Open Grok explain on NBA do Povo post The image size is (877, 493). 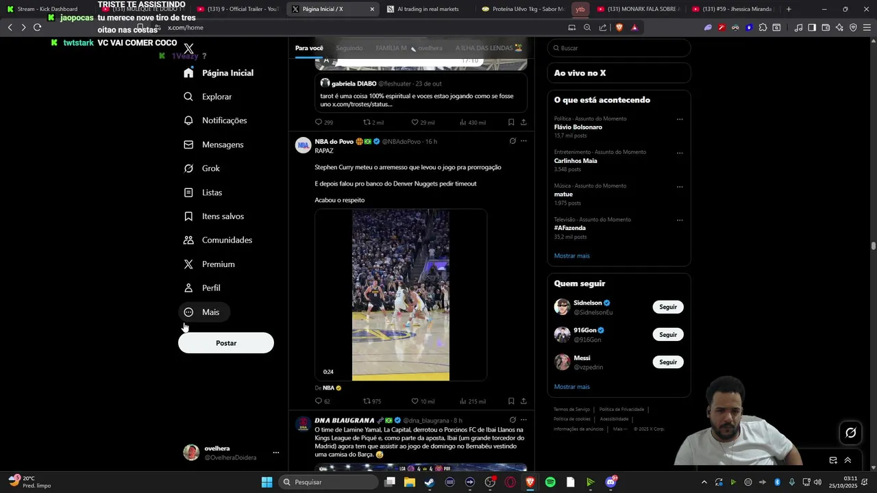coord(512,141)
